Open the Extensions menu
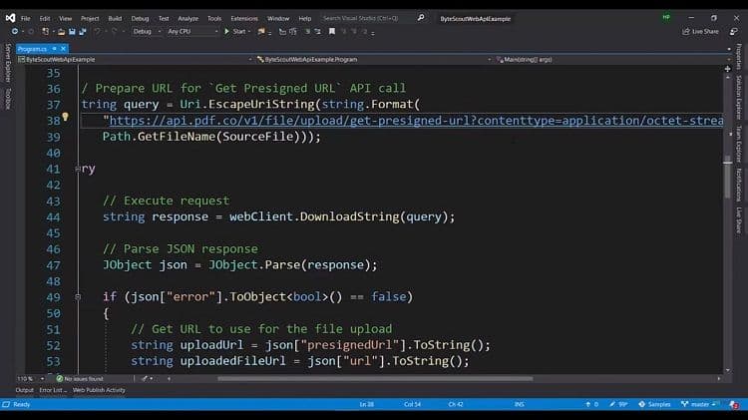Viewport: 748px width, 420px height. pos(243,18)
